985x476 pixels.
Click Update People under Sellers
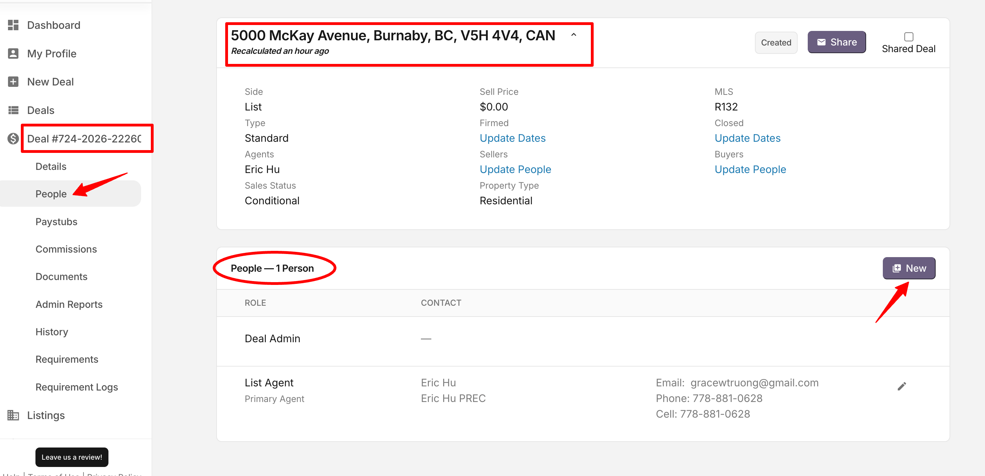click(515, 169)
